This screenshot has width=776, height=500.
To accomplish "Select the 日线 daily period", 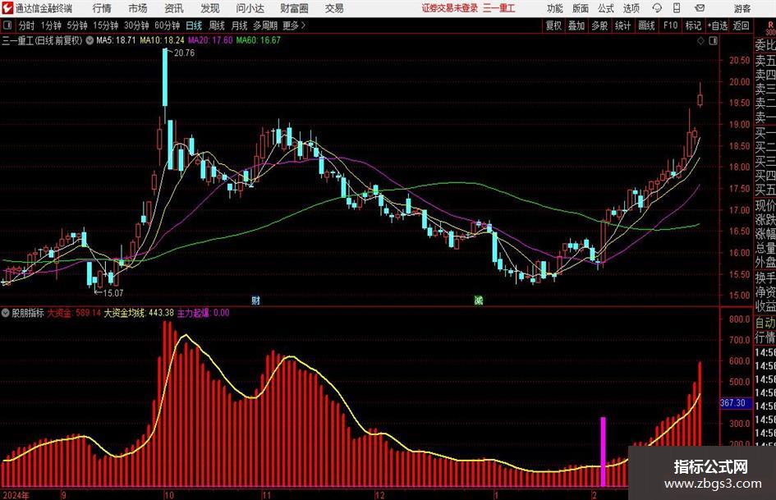I will [x=194, y=25].
